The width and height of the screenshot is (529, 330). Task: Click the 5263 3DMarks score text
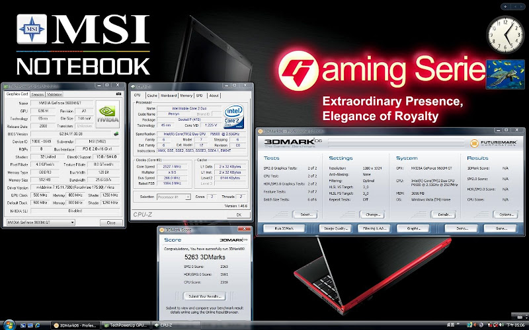(204, 257)
